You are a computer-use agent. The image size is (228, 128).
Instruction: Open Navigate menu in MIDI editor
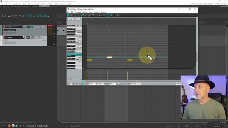tap(78, 12)
